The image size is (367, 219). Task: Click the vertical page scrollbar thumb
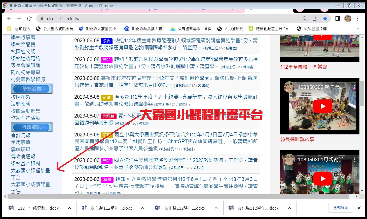[362, 94]
